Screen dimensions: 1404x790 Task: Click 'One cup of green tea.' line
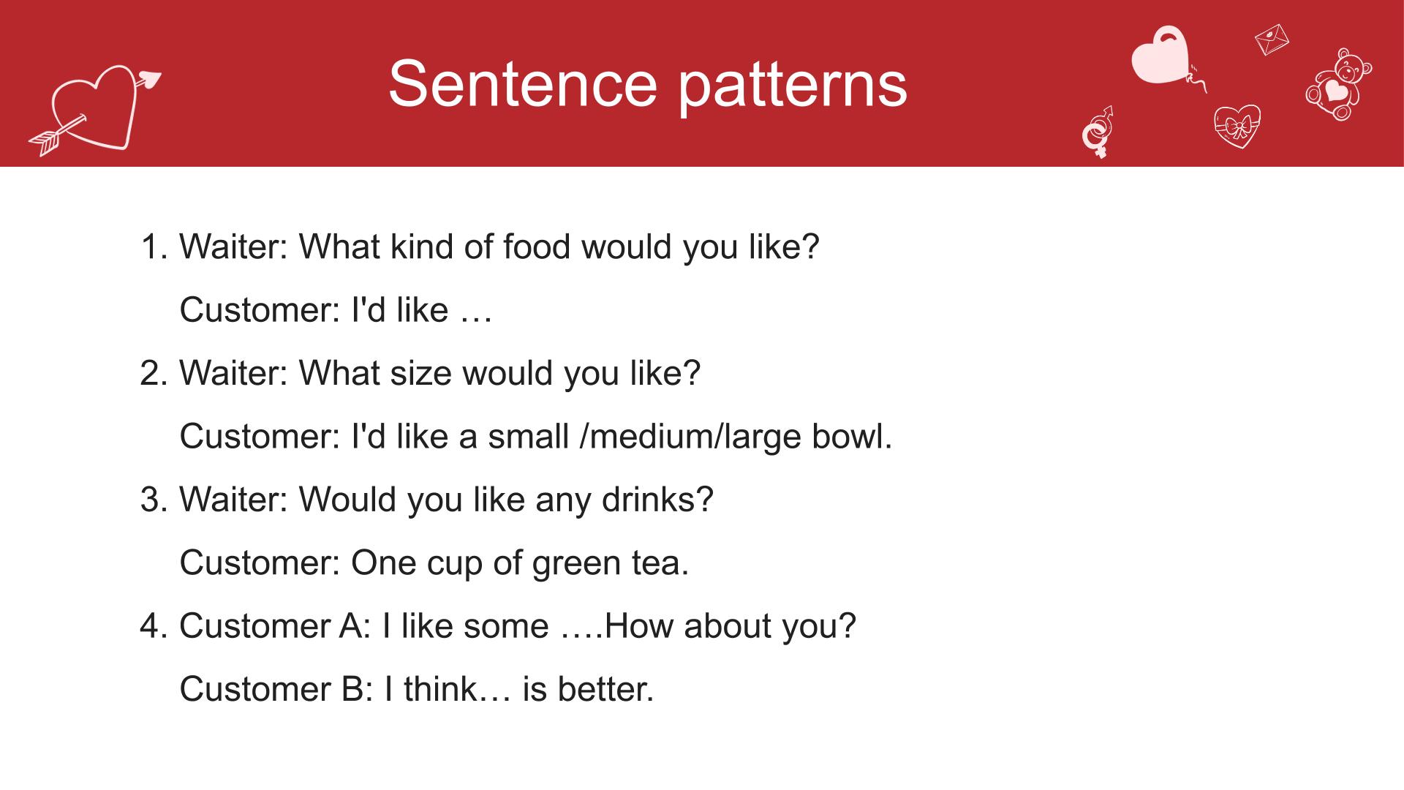(434, 563)
